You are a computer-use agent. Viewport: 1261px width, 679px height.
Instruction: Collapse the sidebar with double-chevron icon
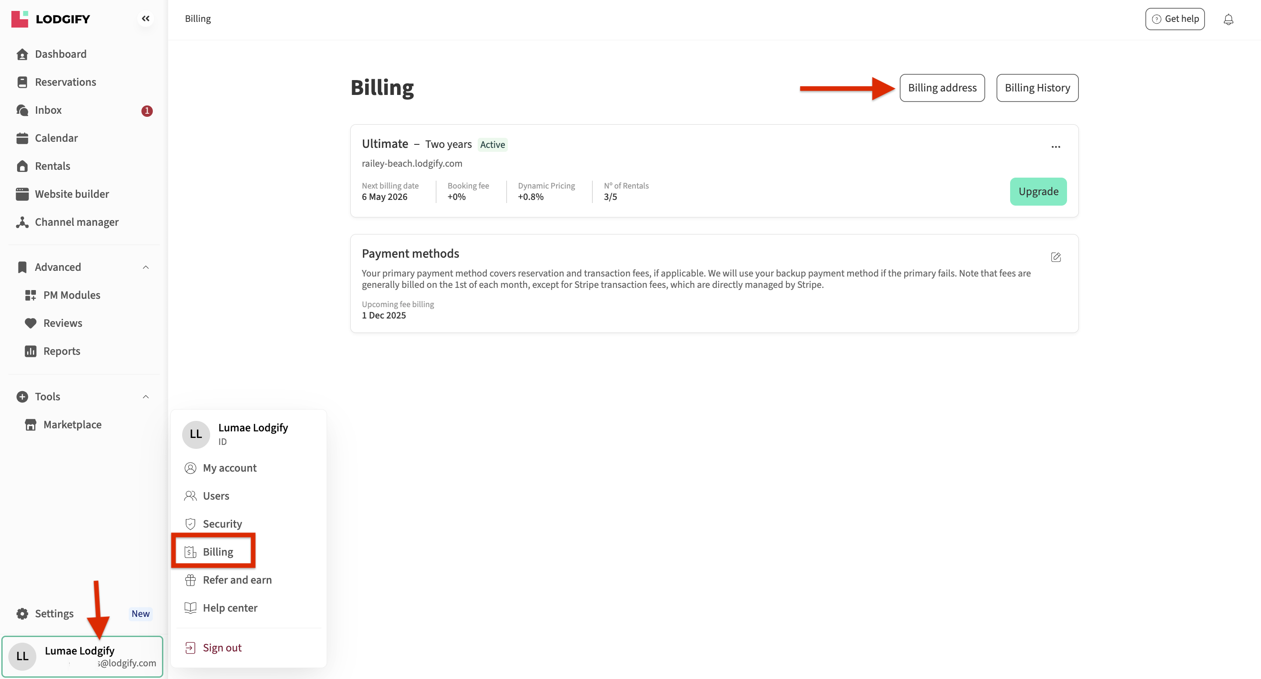pyautogui.click(x=145, y=18)
